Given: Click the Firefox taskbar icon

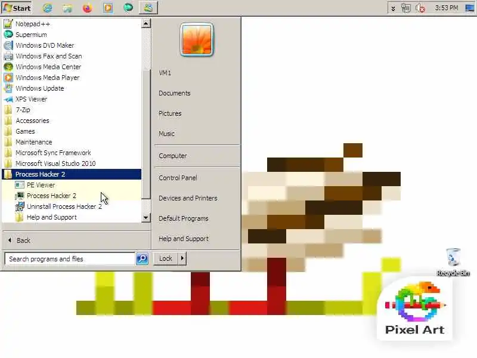Looking at the screenshot, I should point(87,8).
